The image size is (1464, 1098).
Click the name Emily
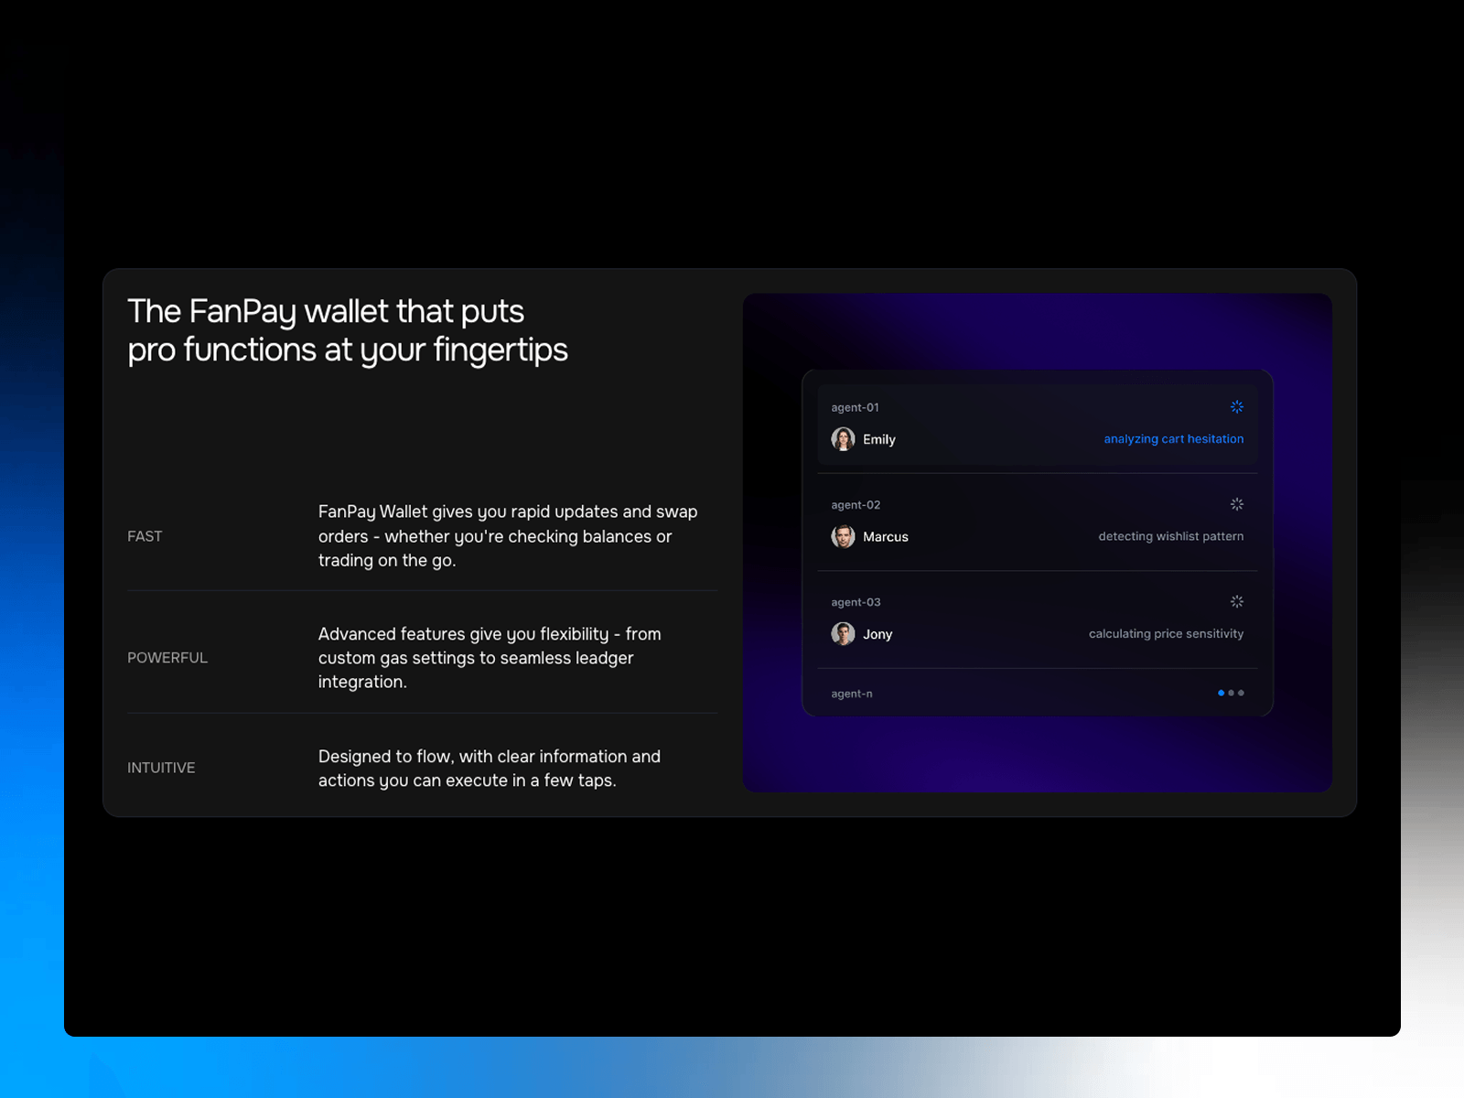point(878,440)
